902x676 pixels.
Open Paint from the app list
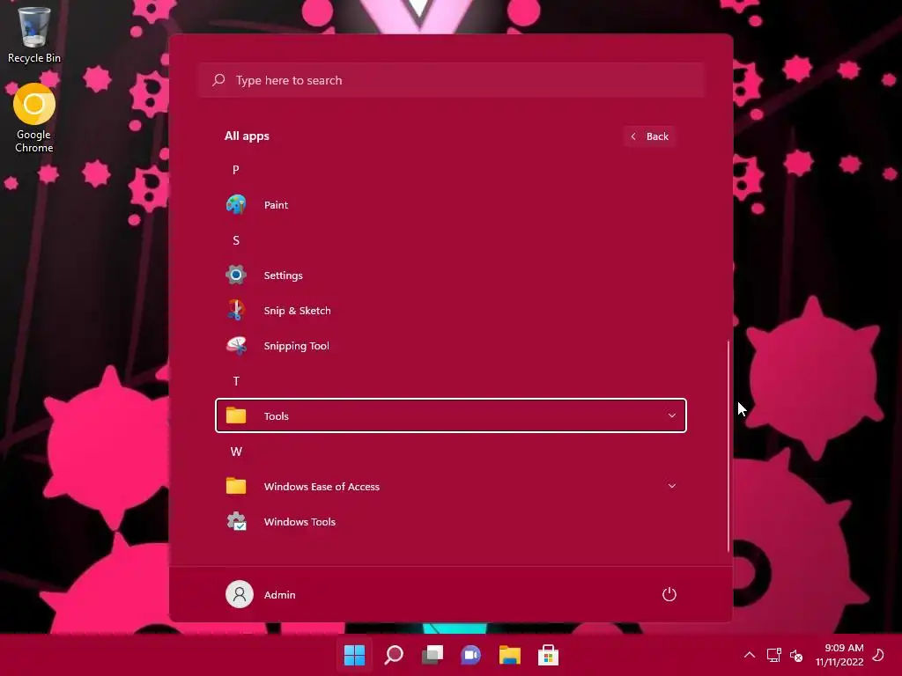click(450, 204)
